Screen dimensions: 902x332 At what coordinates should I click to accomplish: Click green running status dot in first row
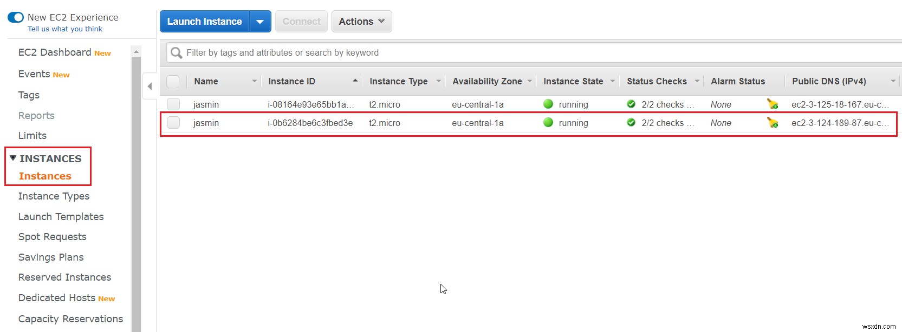(x=548, y=104)
